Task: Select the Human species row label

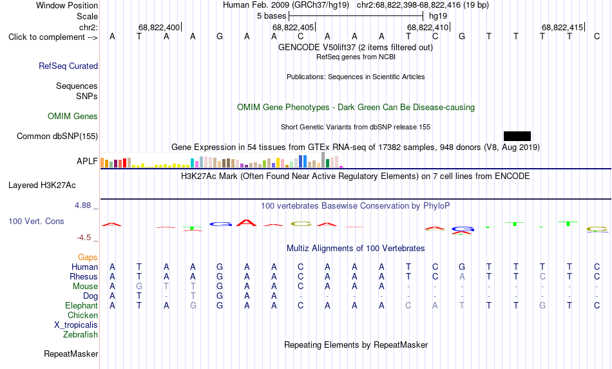Action: coord(84,267)
